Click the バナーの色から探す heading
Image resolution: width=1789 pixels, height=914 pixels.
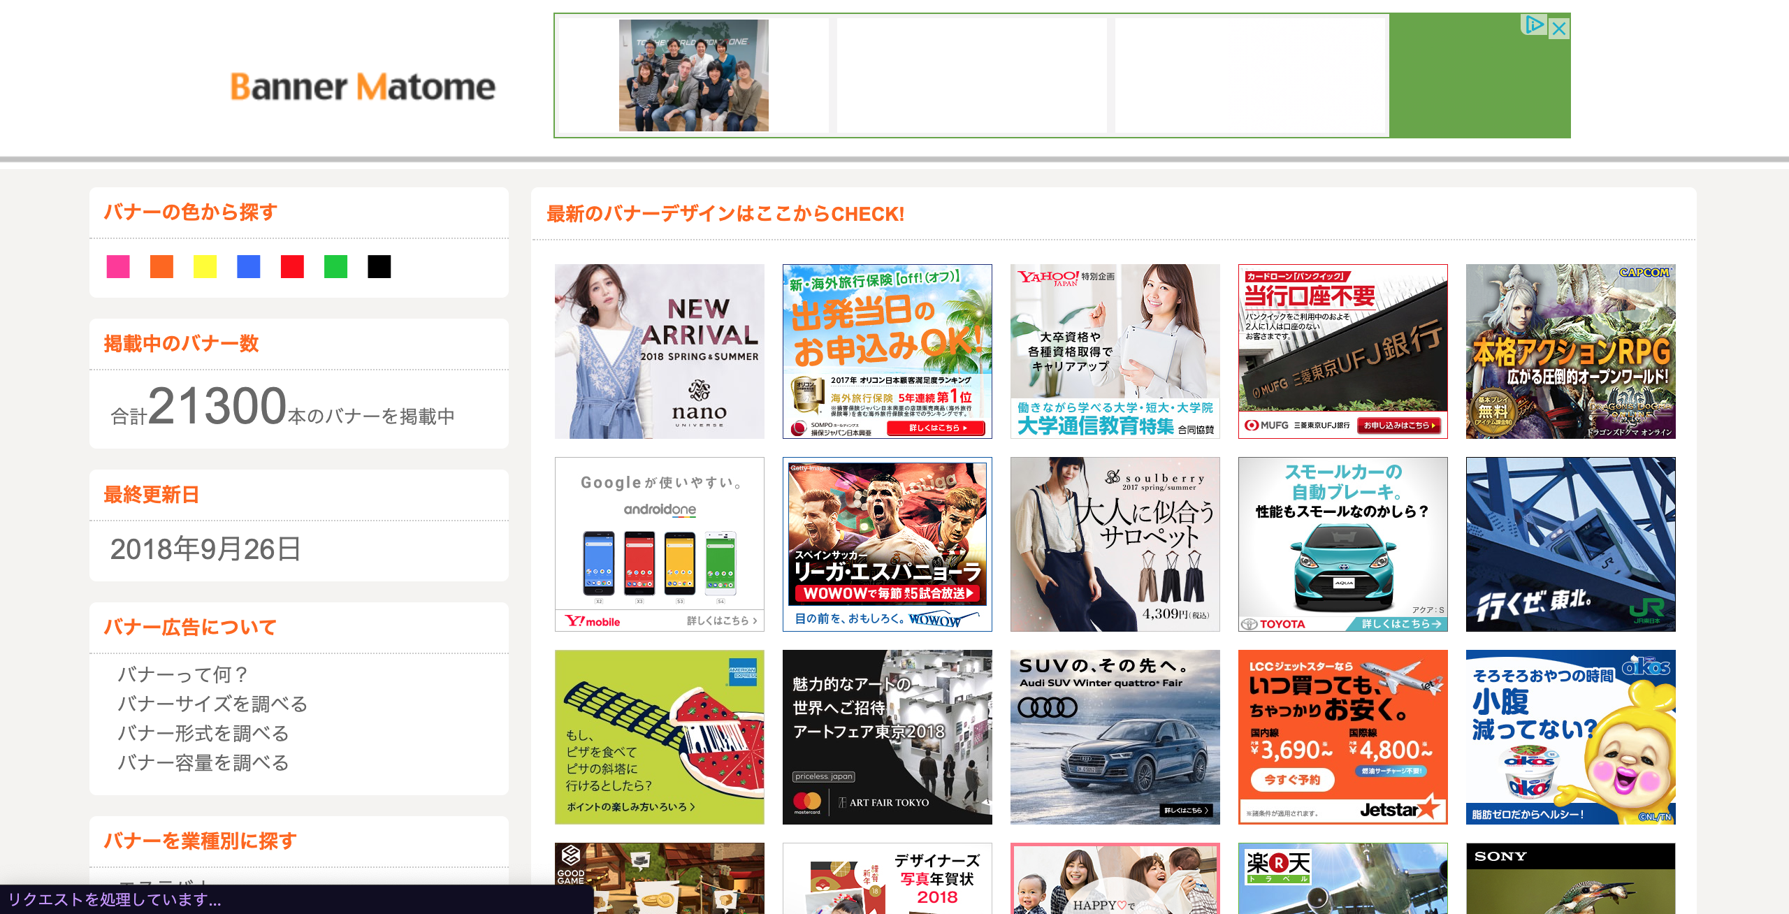191,212
